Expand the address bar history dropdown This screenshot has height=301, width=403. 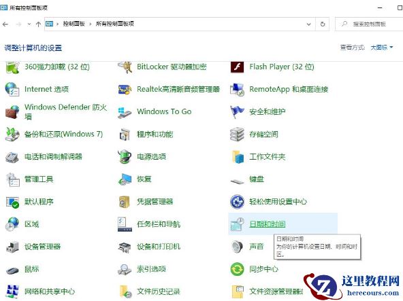click(308, 24)
